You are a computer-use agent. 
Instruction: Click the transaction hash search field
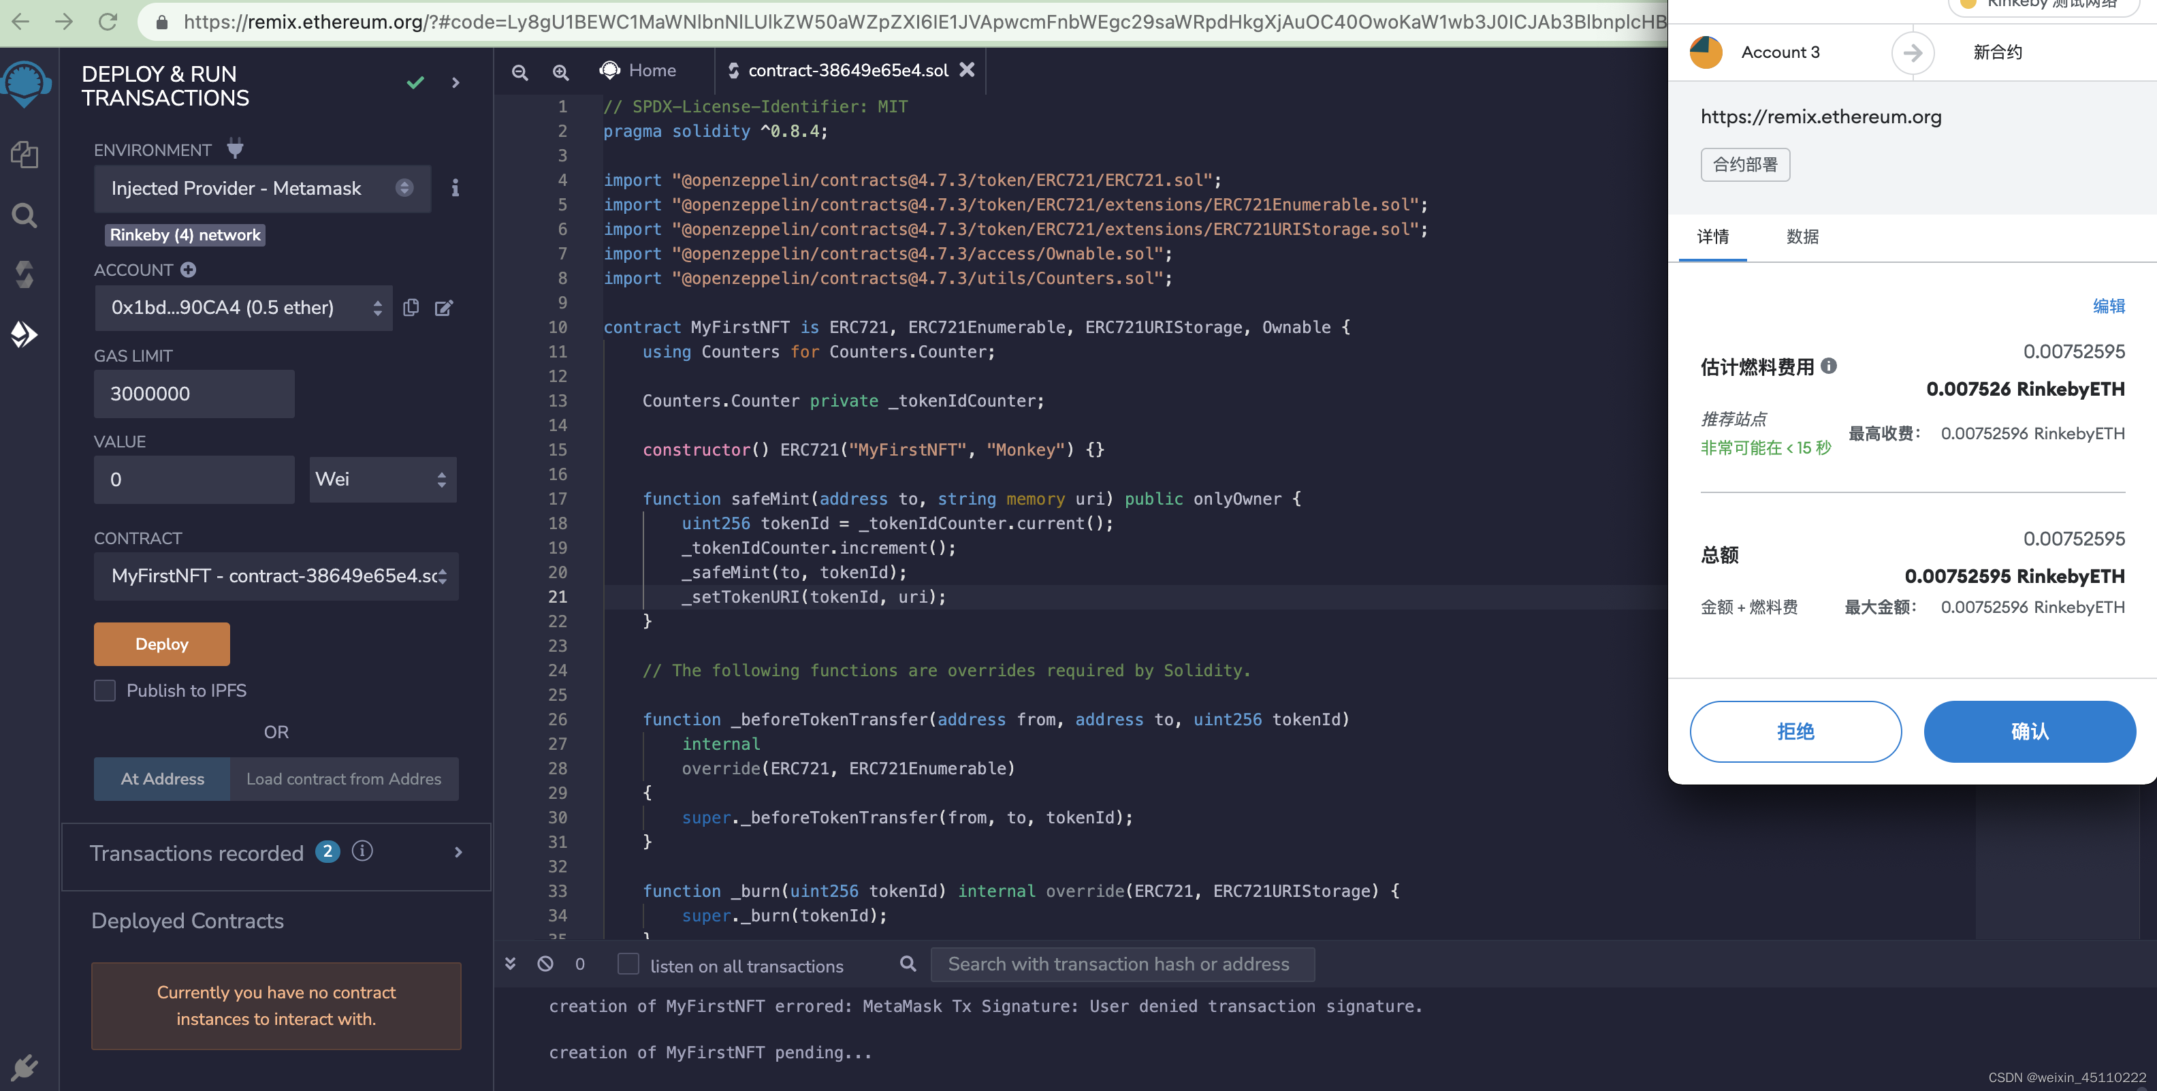coord(1121,964)
